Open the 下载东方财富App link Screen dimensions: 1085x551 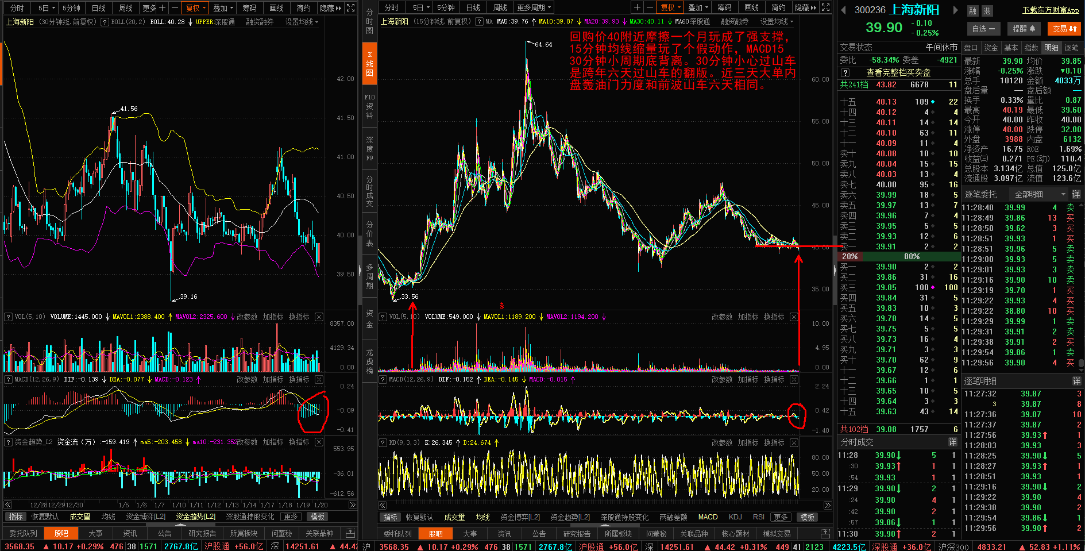click(1051, 10)
